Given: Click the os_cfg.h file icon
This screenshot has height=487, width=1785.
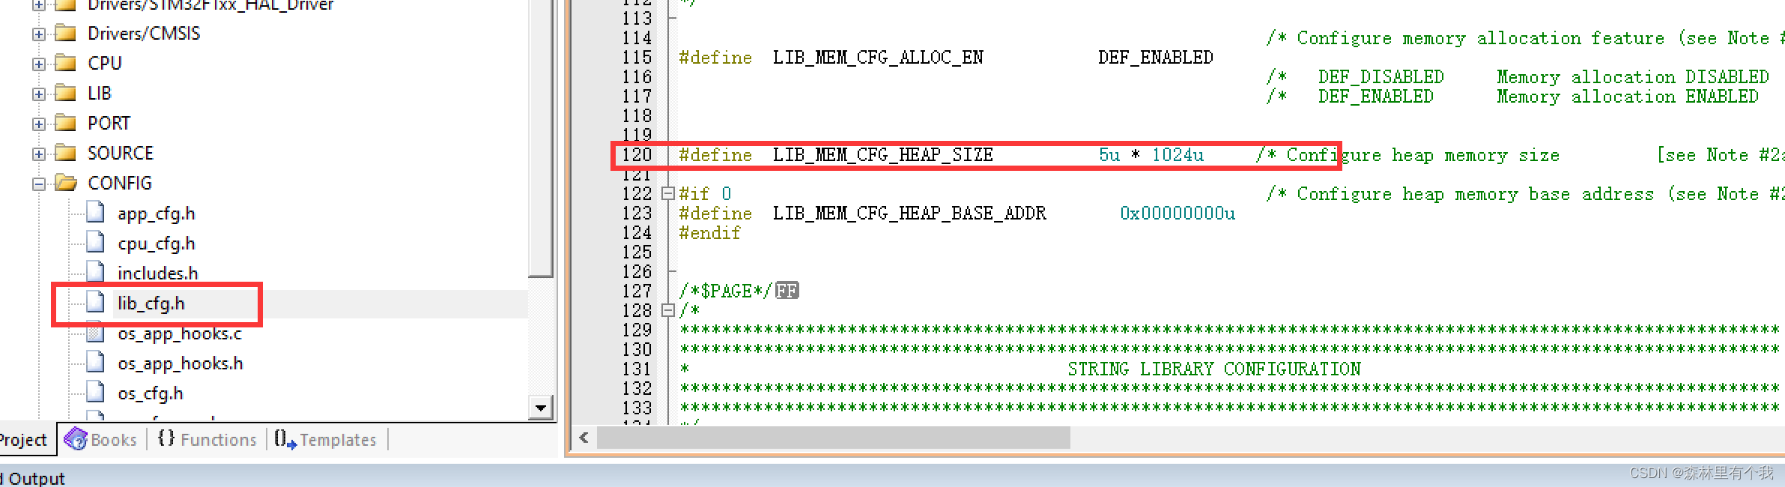Looking at the screenshot, I should point(95,392).
